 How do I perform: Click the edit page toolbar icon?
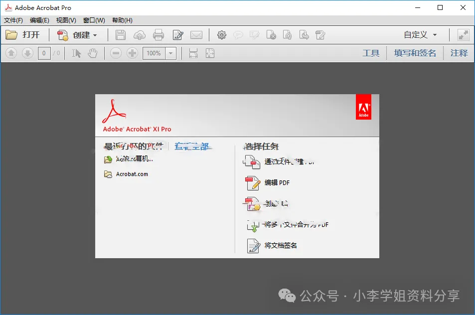(320, 35)
